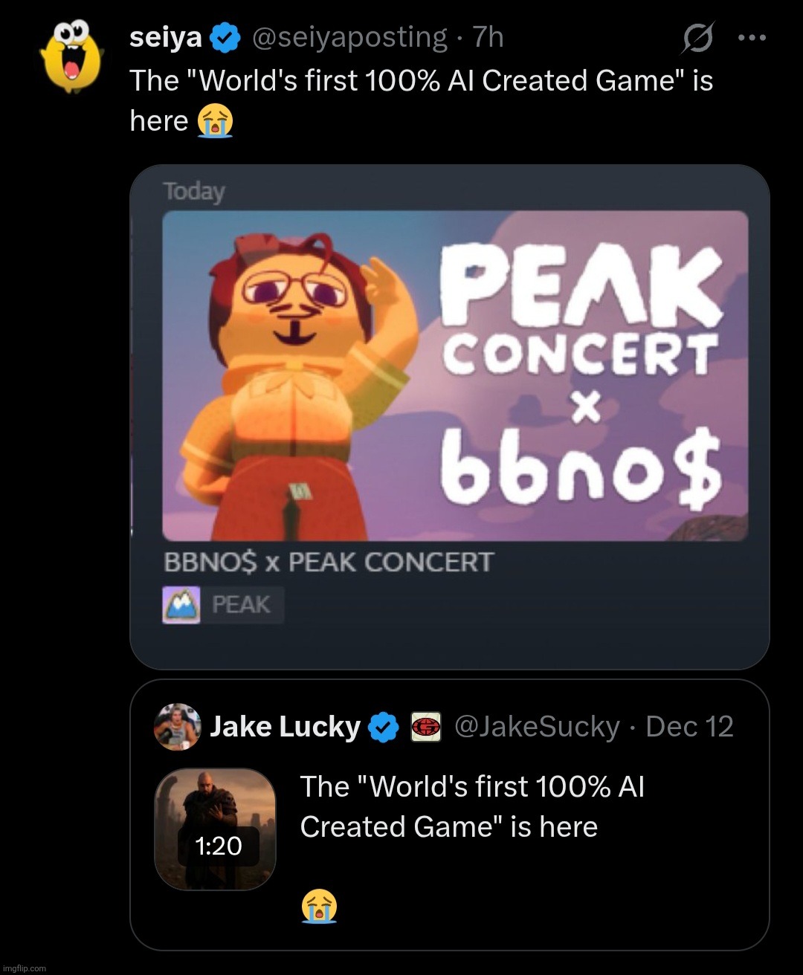The height and width of the screenshot is (975, 803).
Task: Open the quoted tweet's text about the AI game
Action: (x=472, y=806)
